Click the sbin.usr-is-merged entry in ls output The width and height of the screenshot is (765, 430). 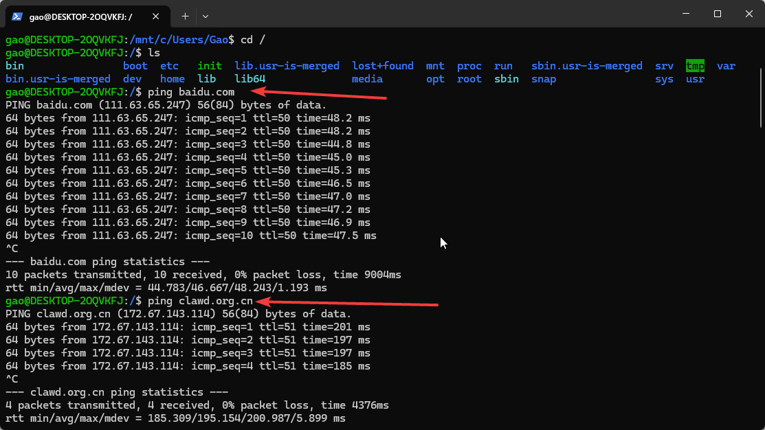586,66
